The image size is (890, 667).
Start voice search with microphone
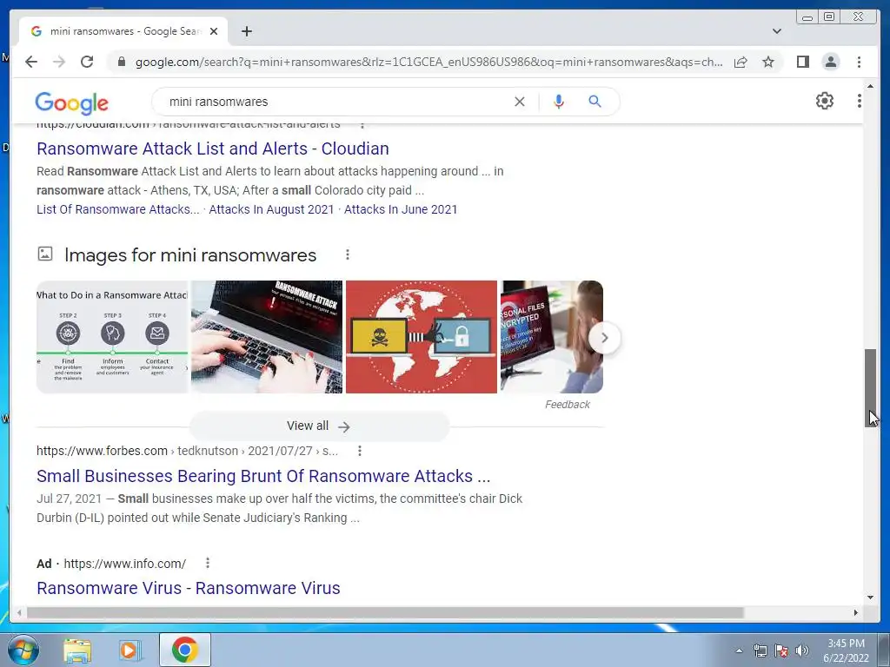click(559, 102)
